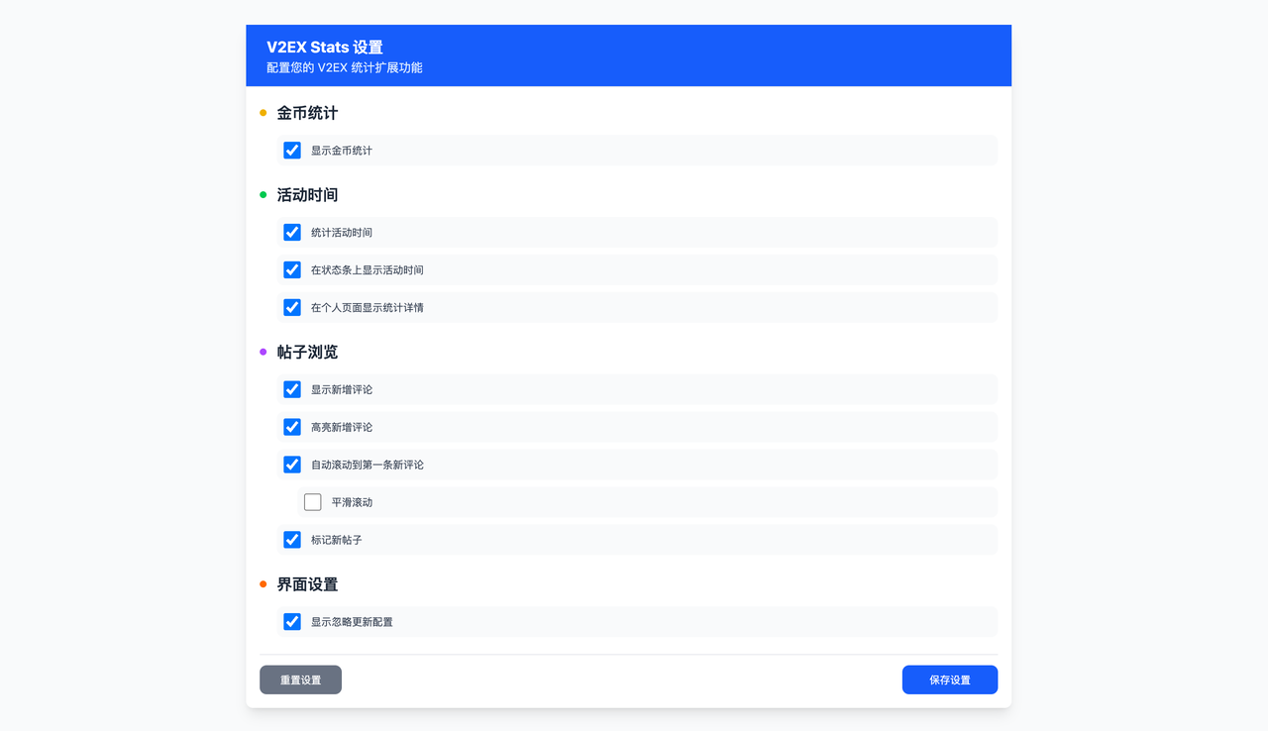The image size is (1268, 731).
Task: Click the 在个人页面显示统计详情 label text
Action: point(368,307)
